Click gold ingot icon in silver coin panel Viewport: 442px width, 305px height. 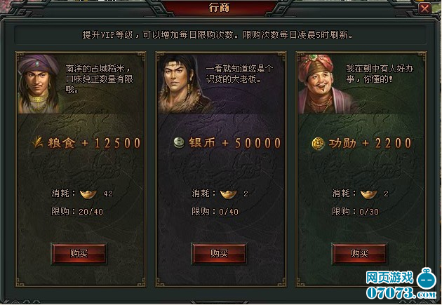click(228, 194)
